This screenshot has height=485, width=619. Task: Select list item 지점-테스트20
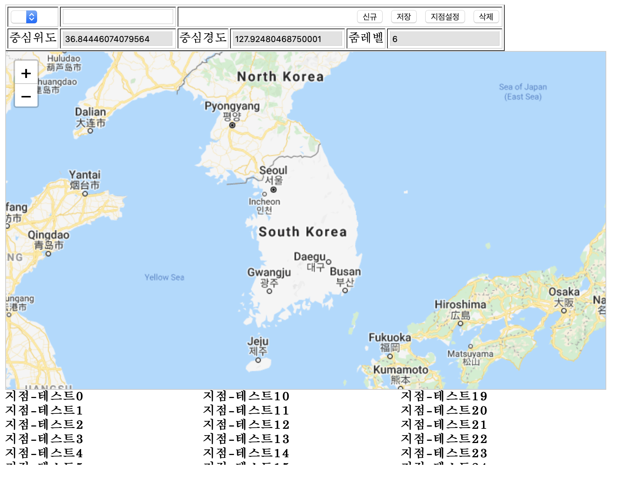(x=444, y=410)
